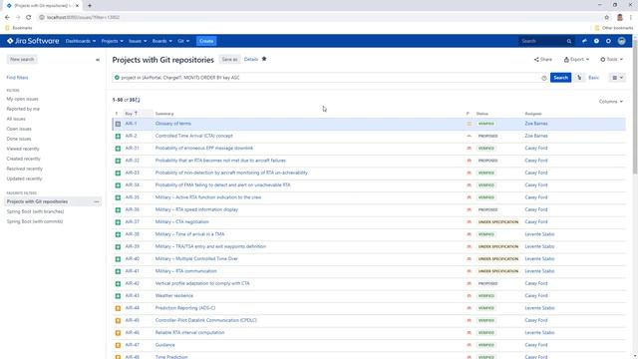Click the magnifier icon in header search
638x359 pixels.
pyautogui.click(x=569, y=41)
